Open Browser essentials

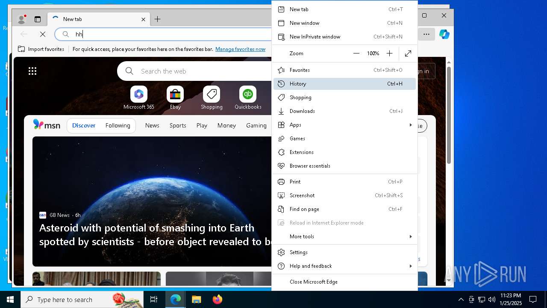coord(344,166)
